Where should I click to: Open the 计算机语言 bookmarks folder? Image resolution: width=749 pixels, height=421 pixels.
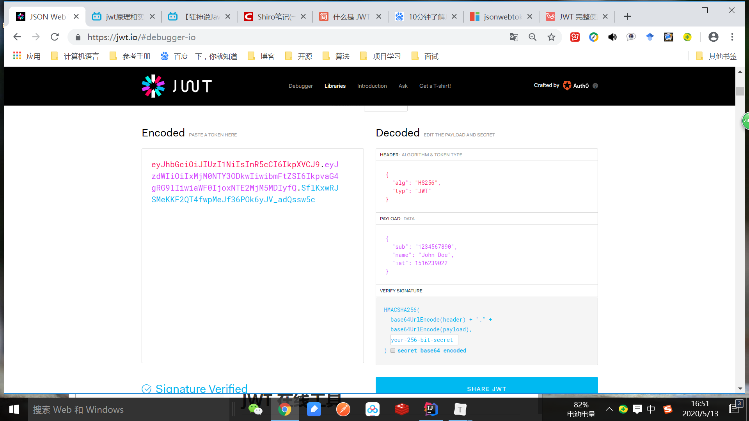tap(75, 57)
